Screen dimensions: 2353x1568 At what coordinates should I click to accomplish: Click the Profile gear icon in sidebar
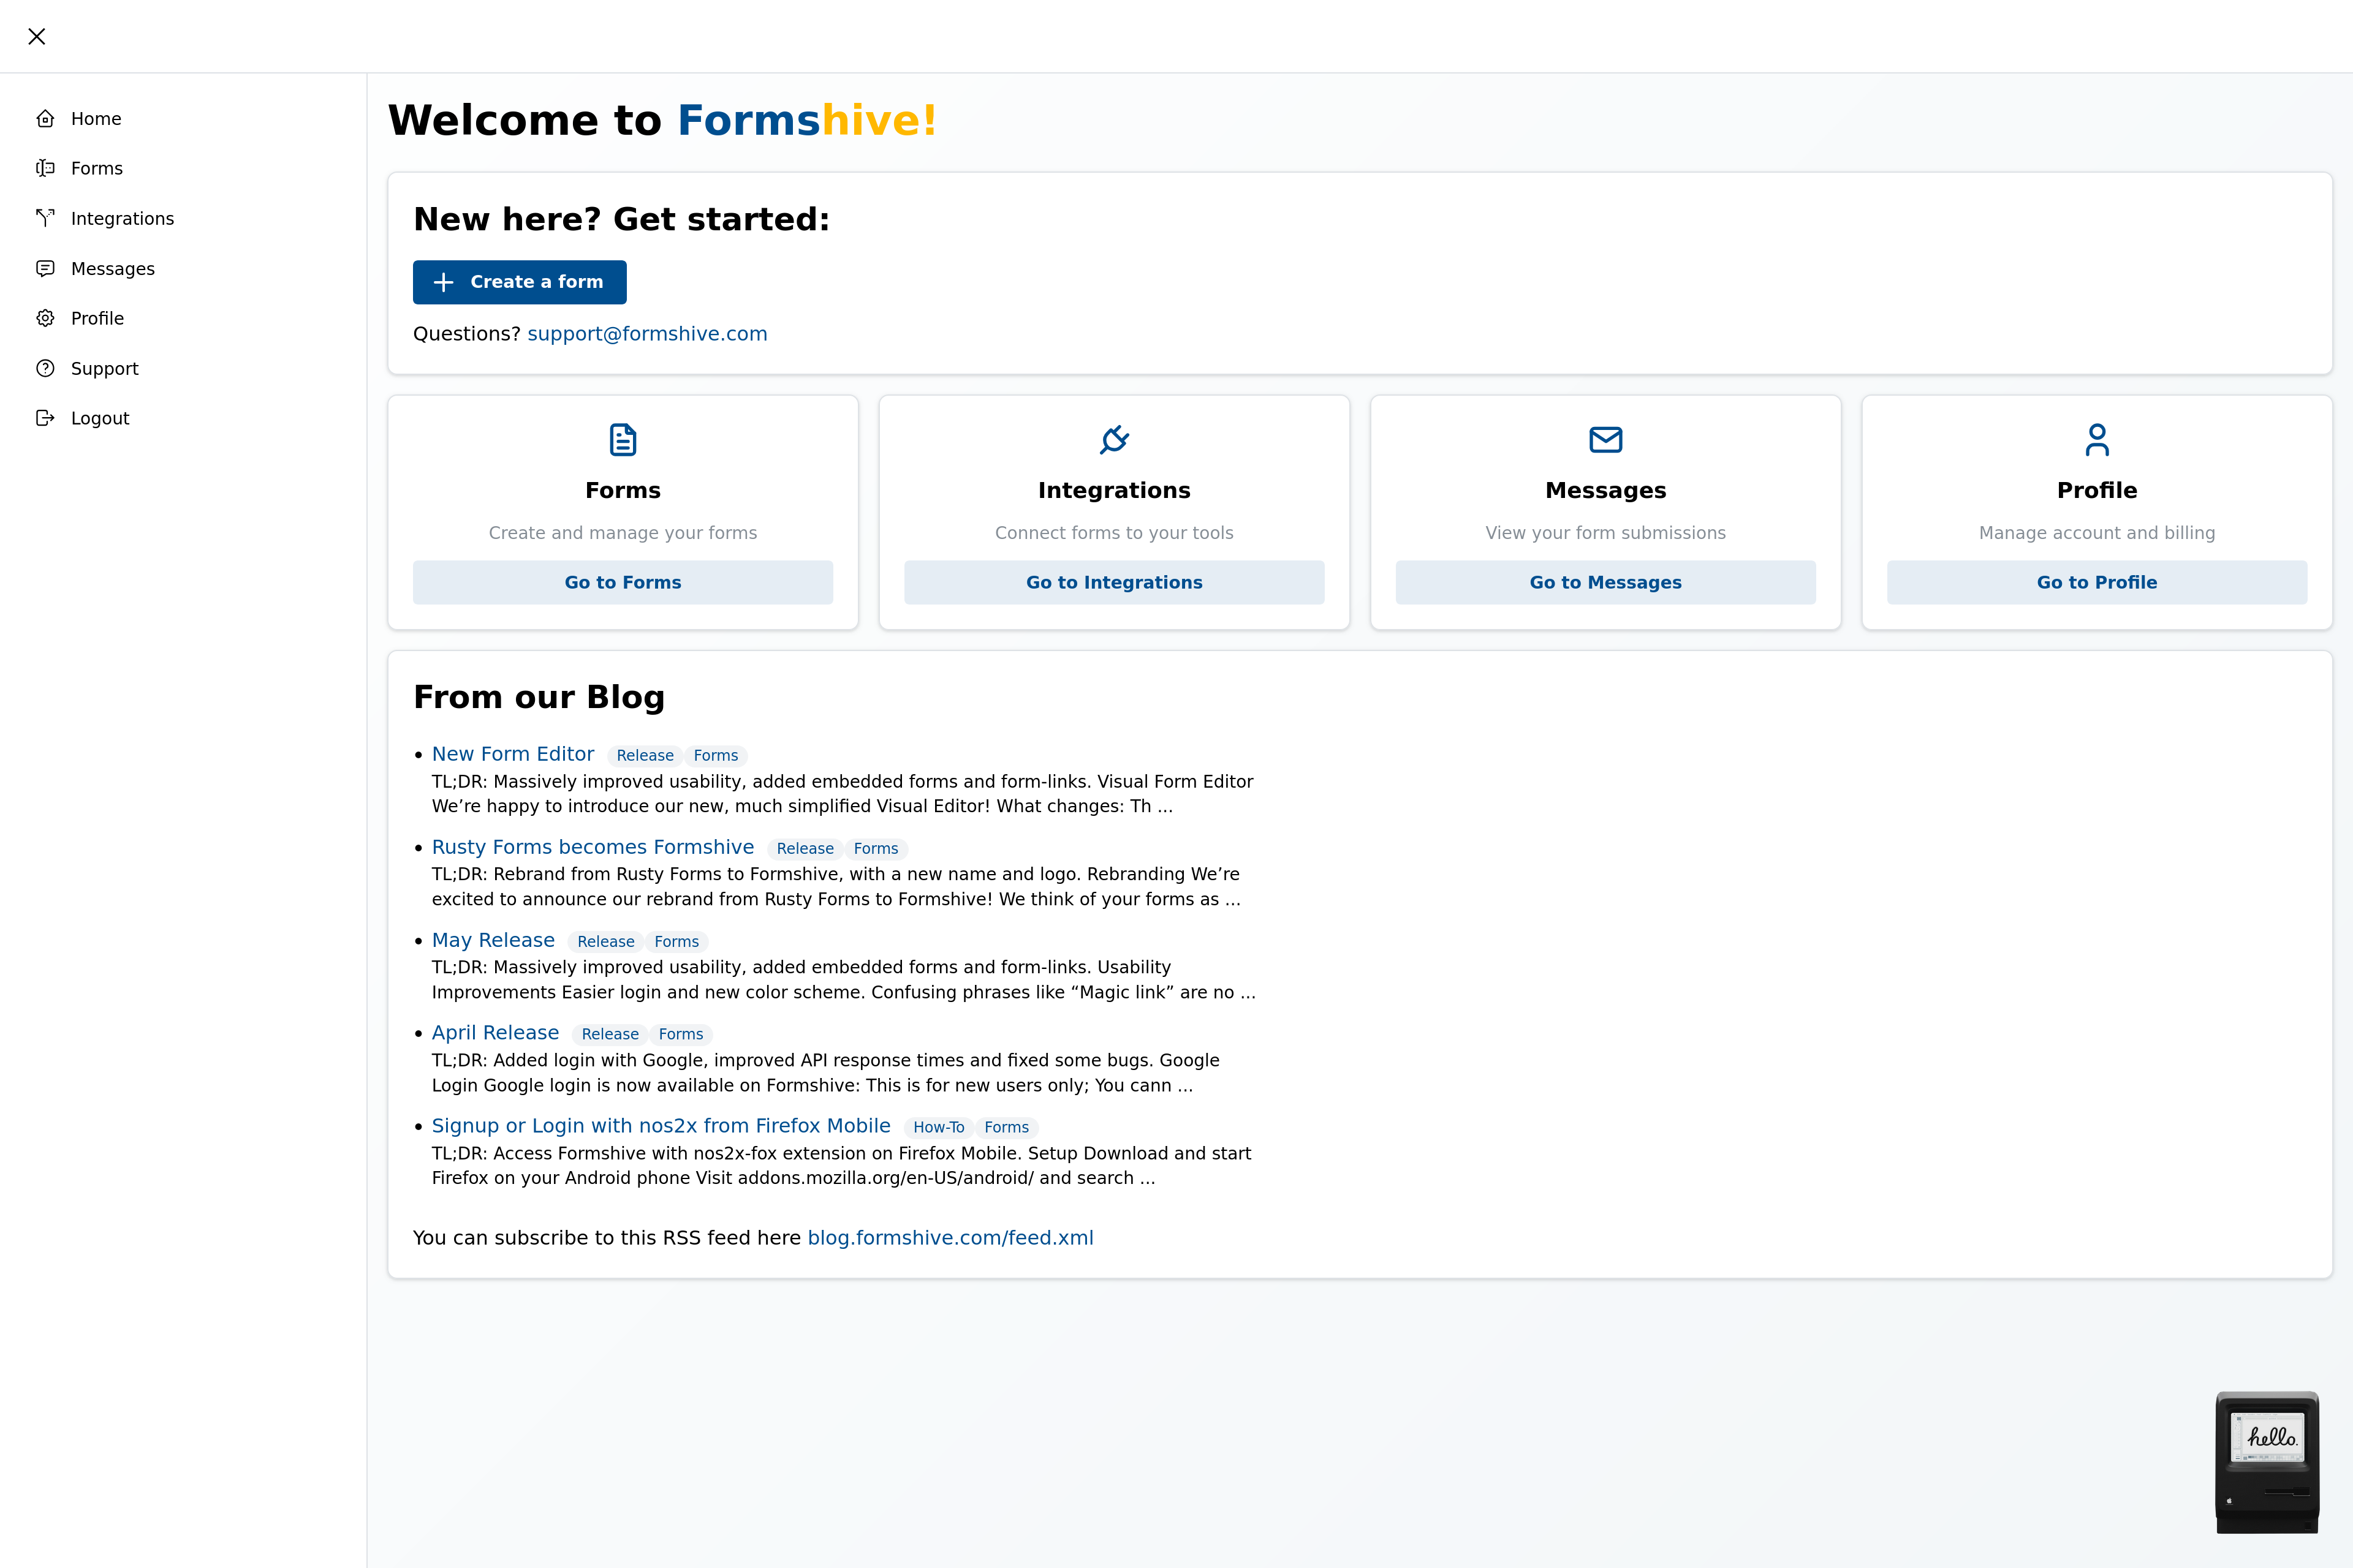[x=45, y=318]
